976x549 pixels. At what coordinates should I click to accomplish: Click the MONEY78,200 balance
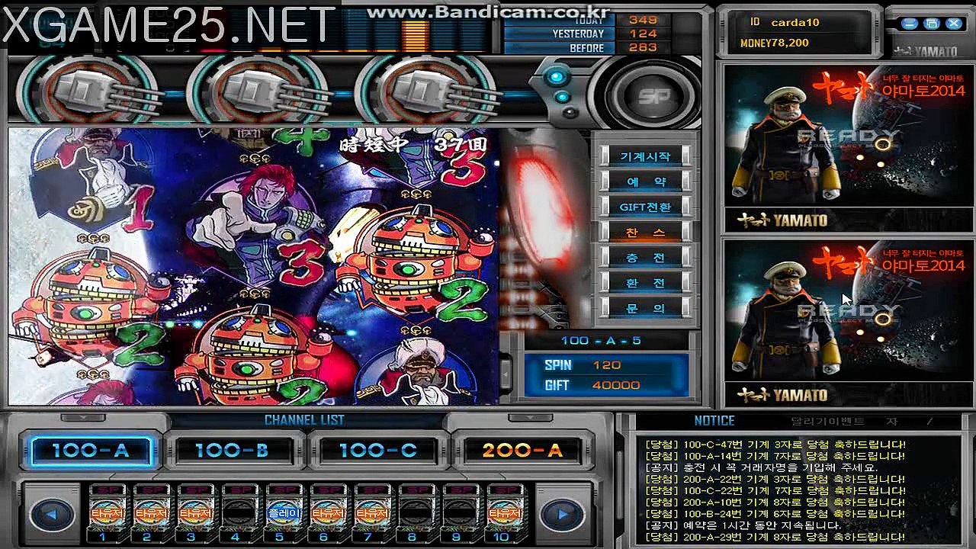(x=775, y=43)
